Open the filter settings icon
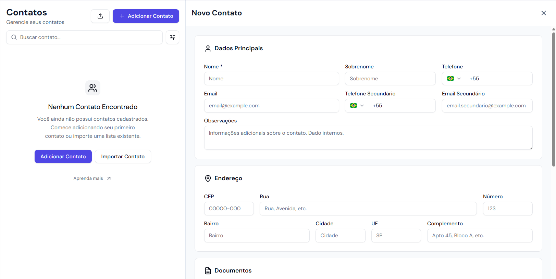The width and height of the screenshot is (556, 279). pyautogui.click(x=172, y=37)
